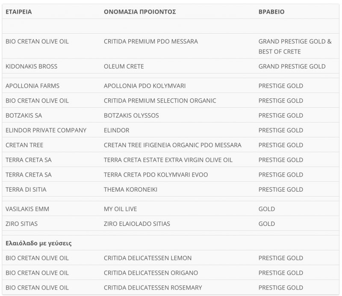
Task: Select the ELINDOR PRIVATE COMPANY cell
Action: tap(46, 130)
